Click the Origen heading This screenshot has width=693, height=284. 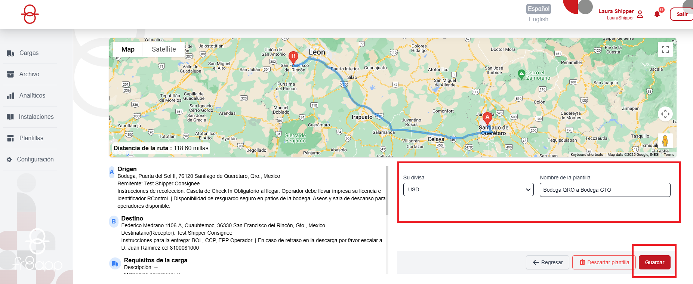(127, 169)
